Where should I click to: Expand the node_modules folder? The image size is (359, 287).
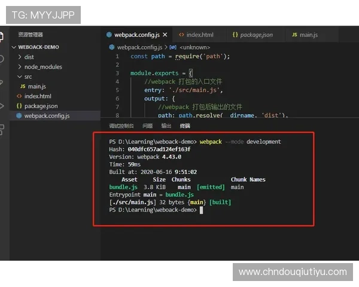[19, 67]
